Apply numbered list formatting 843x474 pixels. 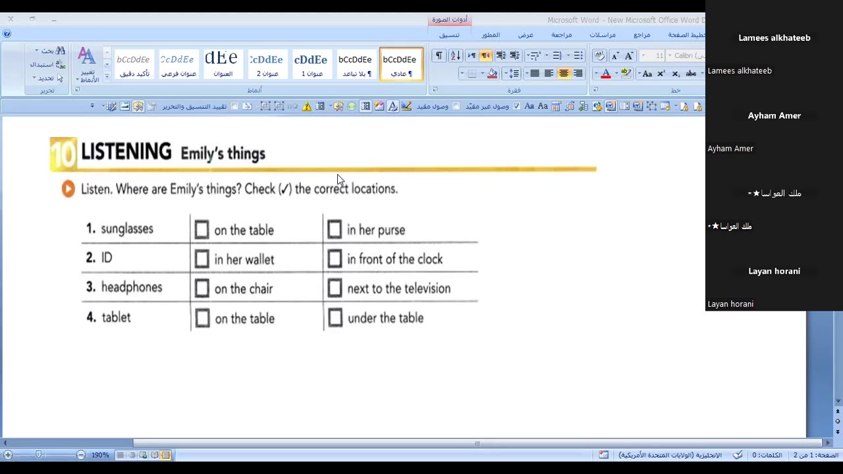557,55
